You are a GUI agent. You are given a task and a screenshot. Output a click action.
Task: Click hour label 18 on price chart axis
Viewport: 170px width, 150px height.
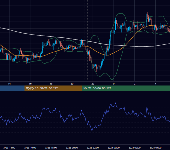coord(51,84)
